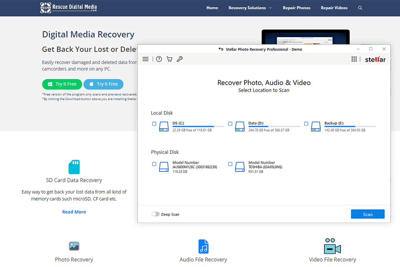
Task: Open the Audio File Recovery heading link
Action: click(203, 259)
